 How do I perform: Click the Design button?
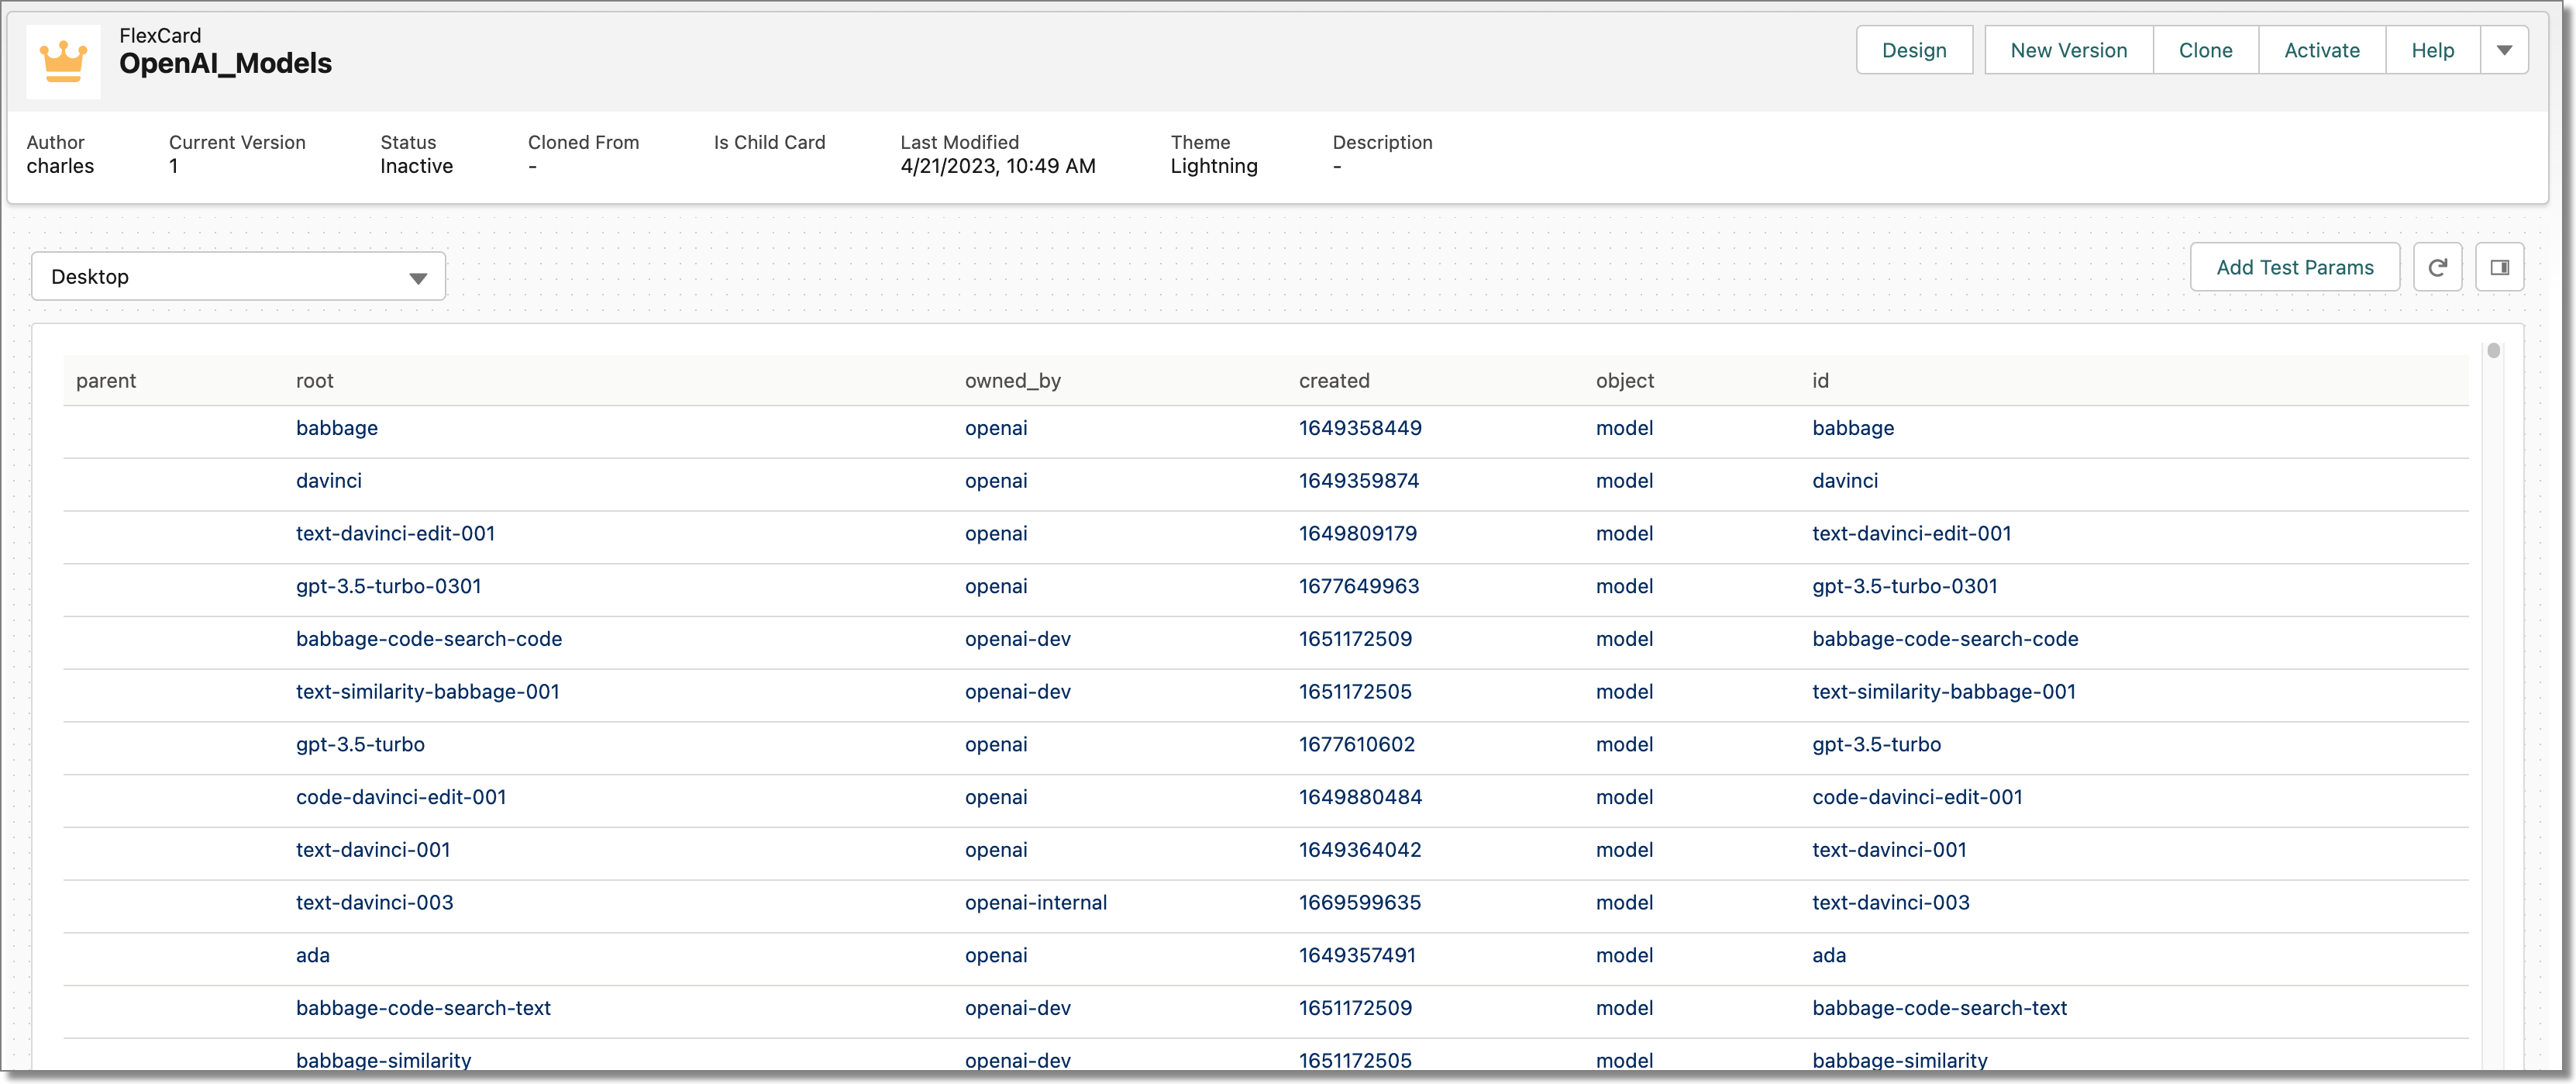1914,50
